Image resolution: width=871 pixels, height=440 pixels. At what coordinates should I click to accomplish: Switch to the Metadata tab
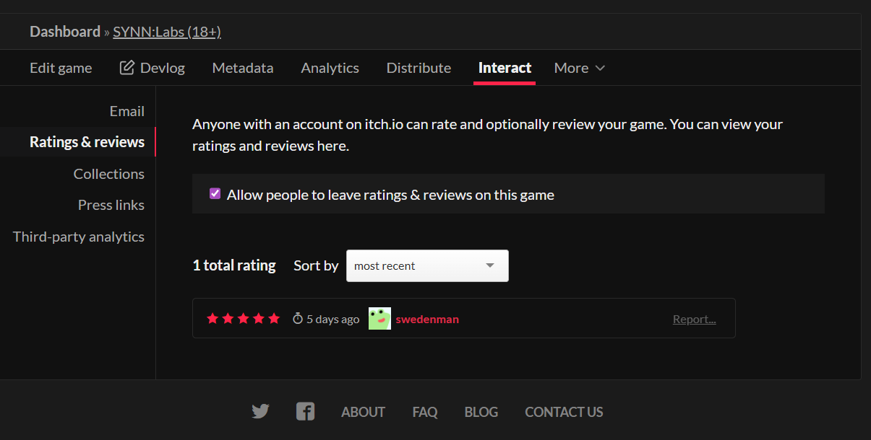243,68
